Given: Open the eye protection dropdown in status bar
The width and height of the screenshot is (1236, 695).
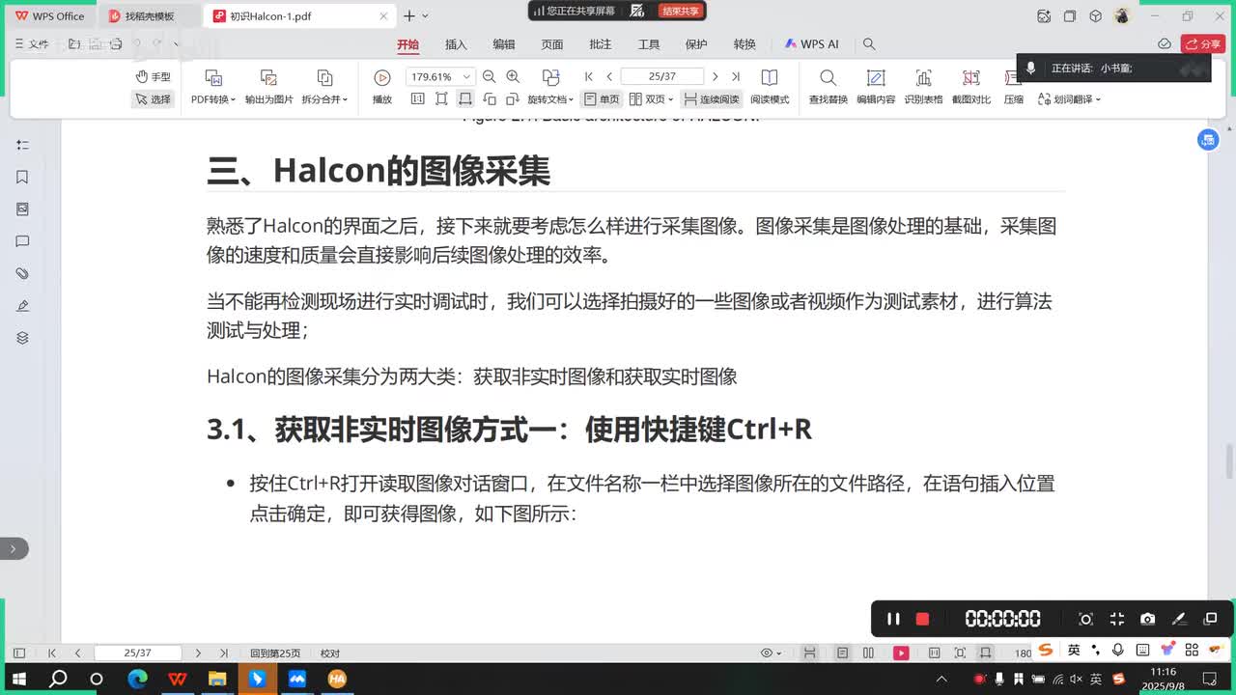Looking at the screenshot, I should (x=772, y=653).
